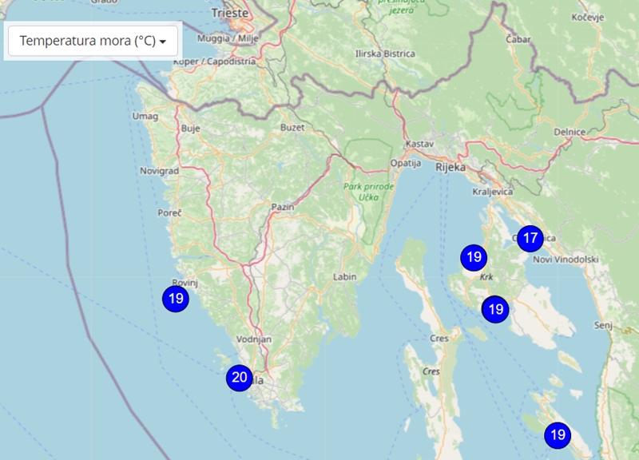
Task: Select the Opatija town label
Action: [405, 163]
